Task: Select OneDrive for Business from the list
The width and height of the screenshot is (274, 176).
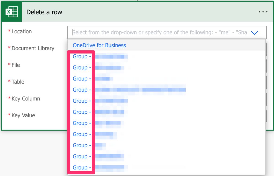Action: (99, 45)
